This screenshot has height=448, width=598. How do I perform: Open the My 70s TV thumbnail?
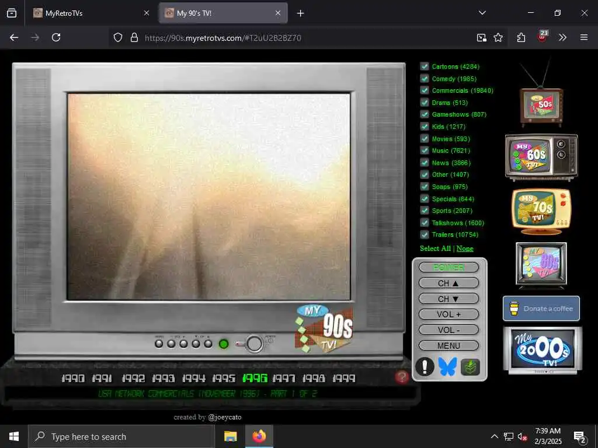coord(541,211)
